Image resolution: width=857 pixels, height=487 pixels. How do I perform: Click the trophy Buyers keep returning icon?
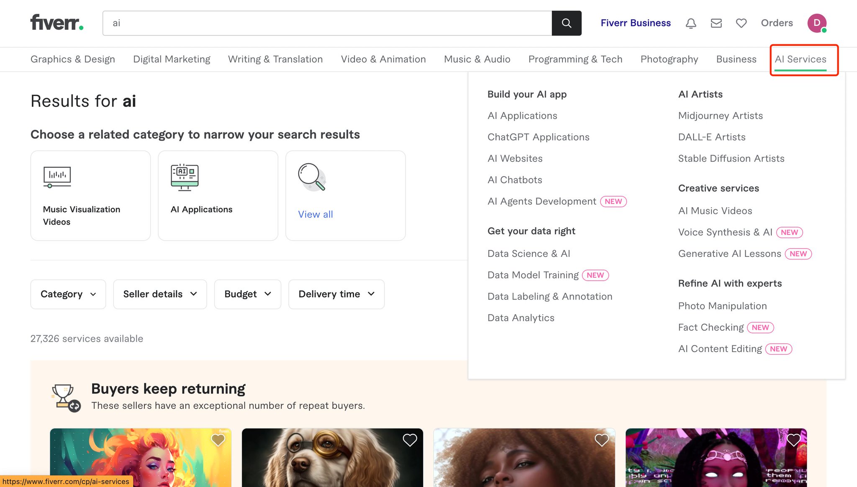(66, 398)
